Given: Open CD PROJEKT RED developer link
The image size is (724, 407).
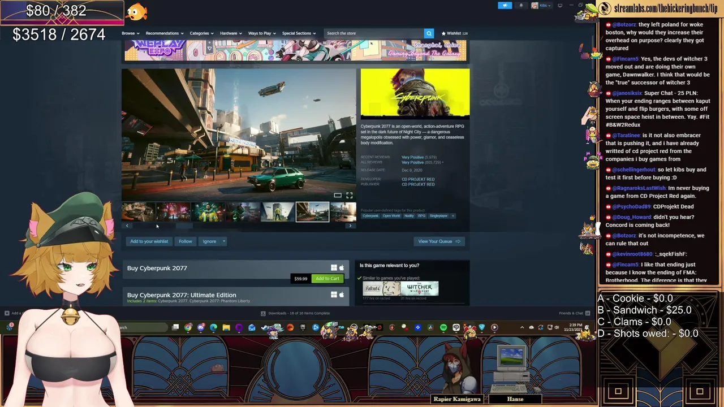Looking at the screenshot, I should [x=418, y=179].
